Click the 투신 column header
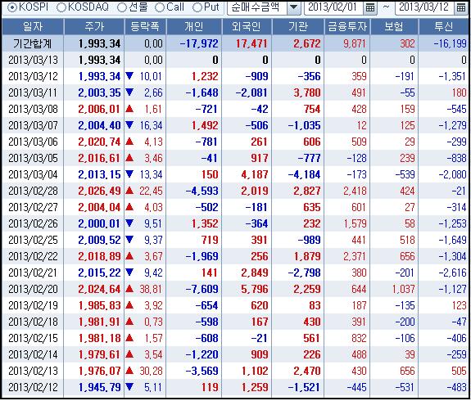This screenshot has height=401, width=471. coord(443,27)
